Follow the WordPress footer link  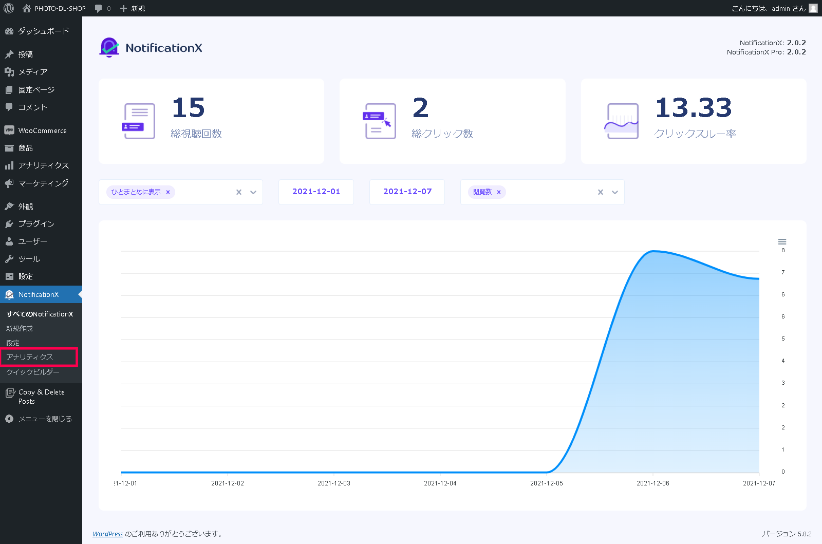coord(108,534)
